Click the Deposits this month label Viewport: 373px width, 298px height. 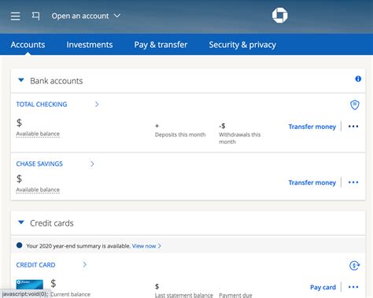point(180,134)
